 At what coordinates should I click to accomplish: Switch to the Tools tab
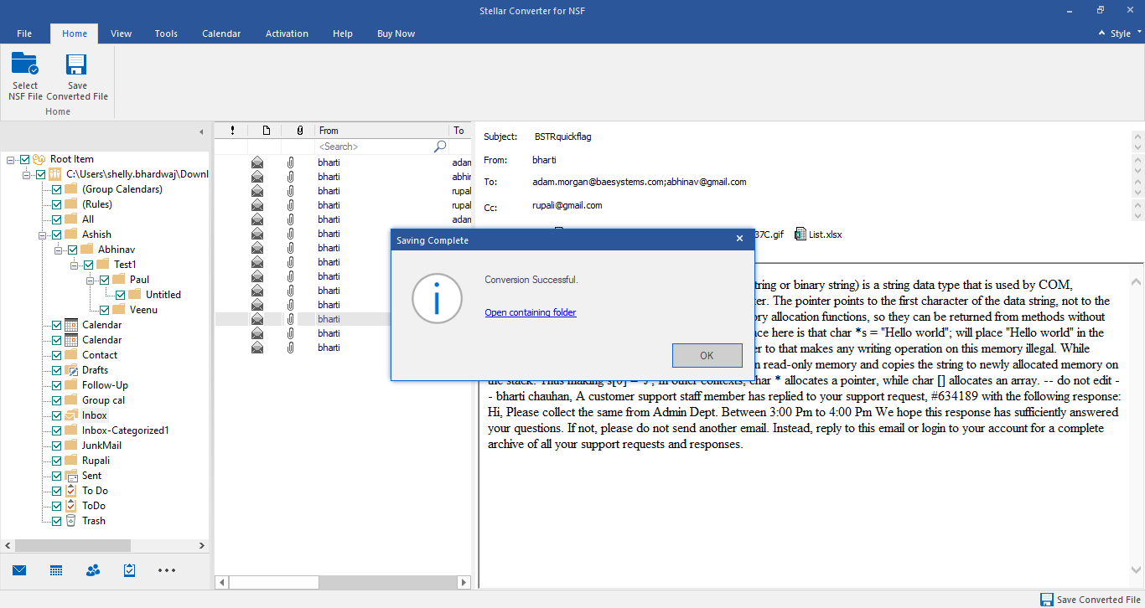[166, 33]
